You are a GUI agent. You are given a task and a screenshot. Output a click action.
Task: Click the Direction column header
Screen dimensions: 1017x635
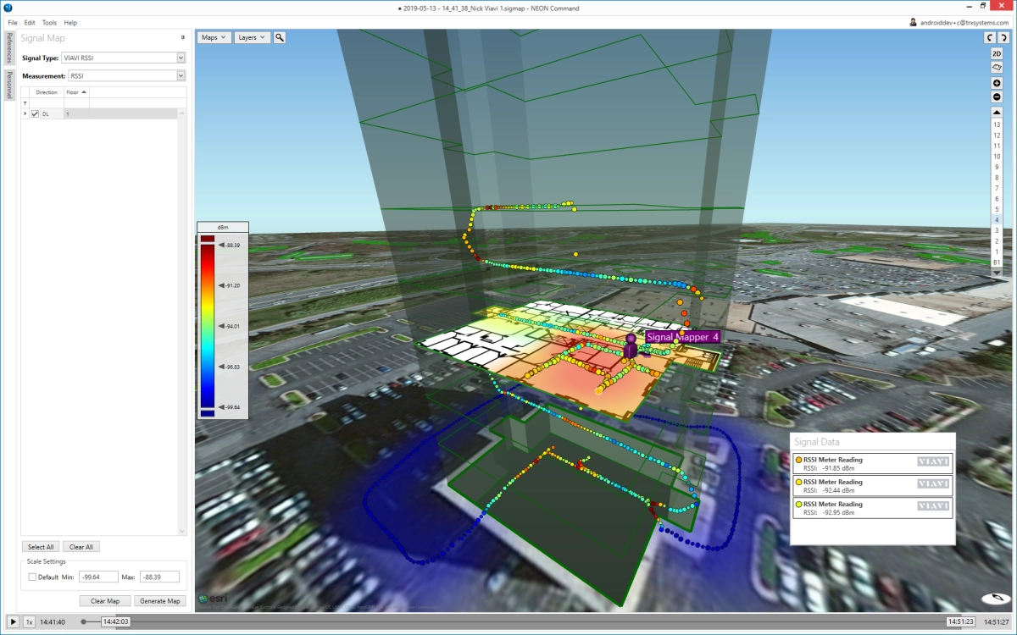[47, 91]
